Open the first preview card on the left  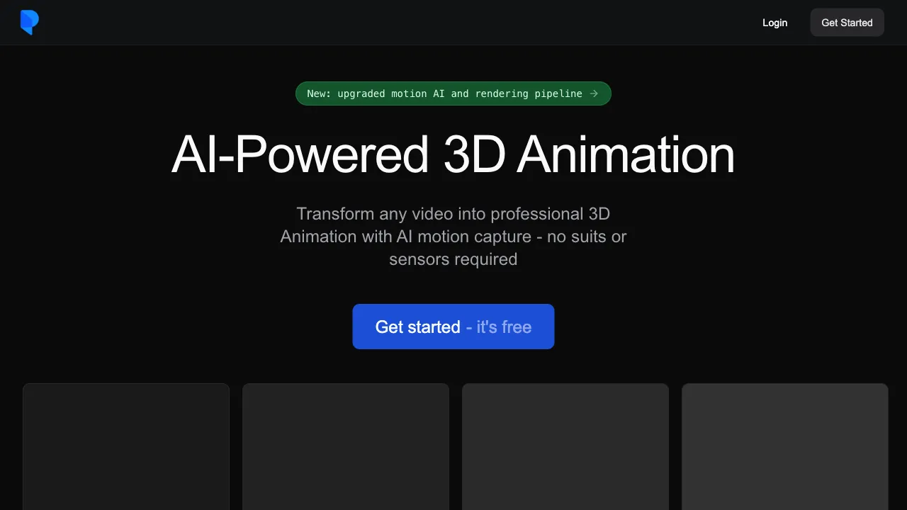(126, 447)
